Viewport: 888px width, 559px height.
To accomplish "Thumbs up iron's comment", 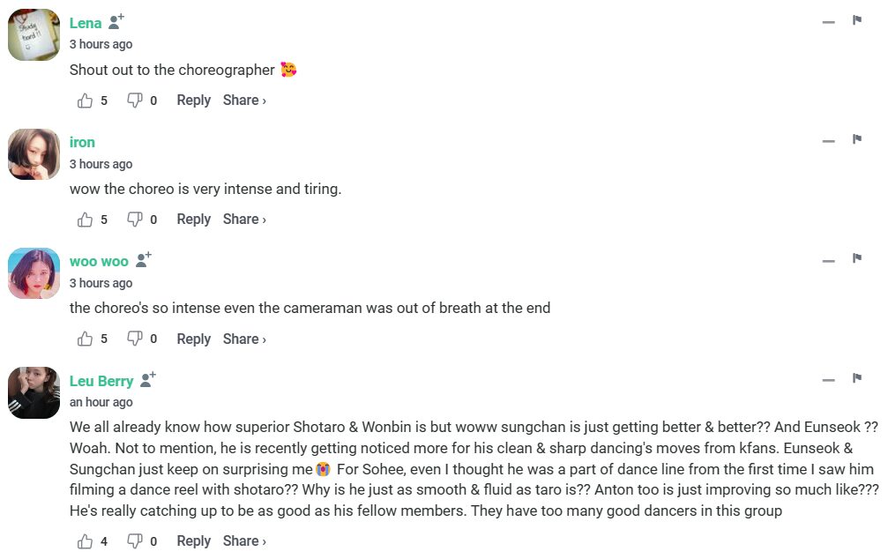I will tap(86, 220).
